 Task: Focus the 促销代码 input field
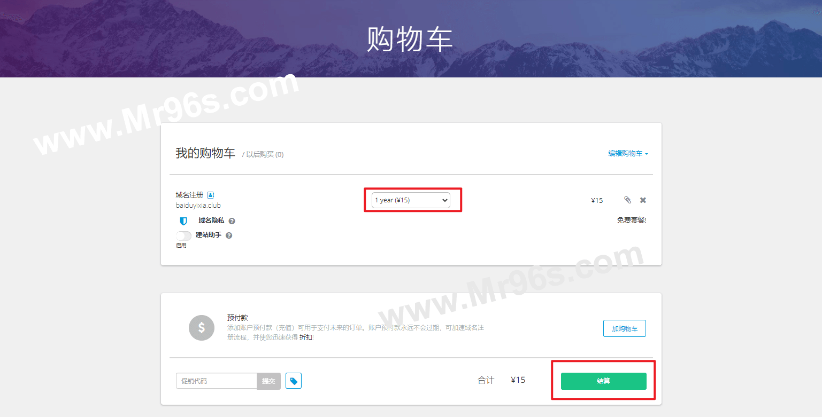[x=217, y=381]
